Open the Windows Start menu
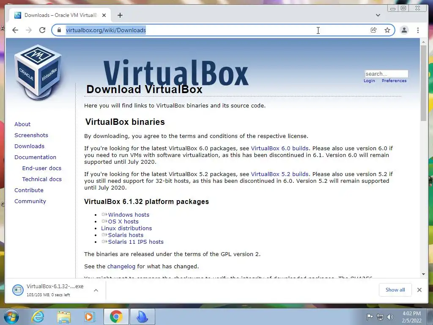This screenshot has height=325, width=433. pyautogui.click(x=11, y=317)
